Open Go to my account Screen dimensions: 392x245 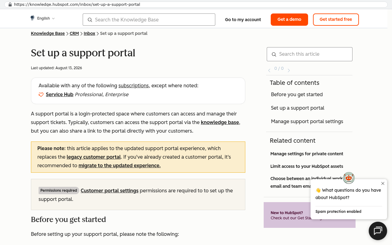[x=243, y=20]
